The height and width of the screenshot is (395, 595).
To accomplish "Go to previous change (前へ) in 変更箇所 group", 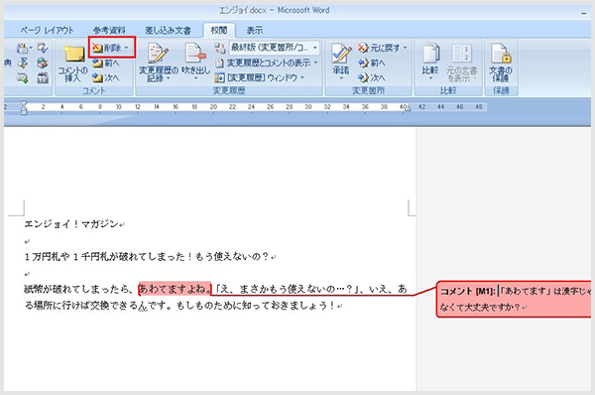I will [x=372, y=64].
